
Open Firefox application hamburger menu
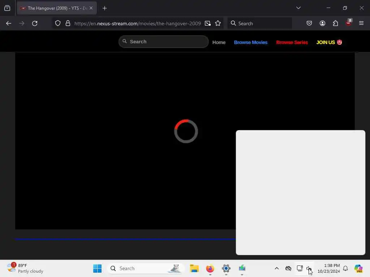(x=361, y=23)
